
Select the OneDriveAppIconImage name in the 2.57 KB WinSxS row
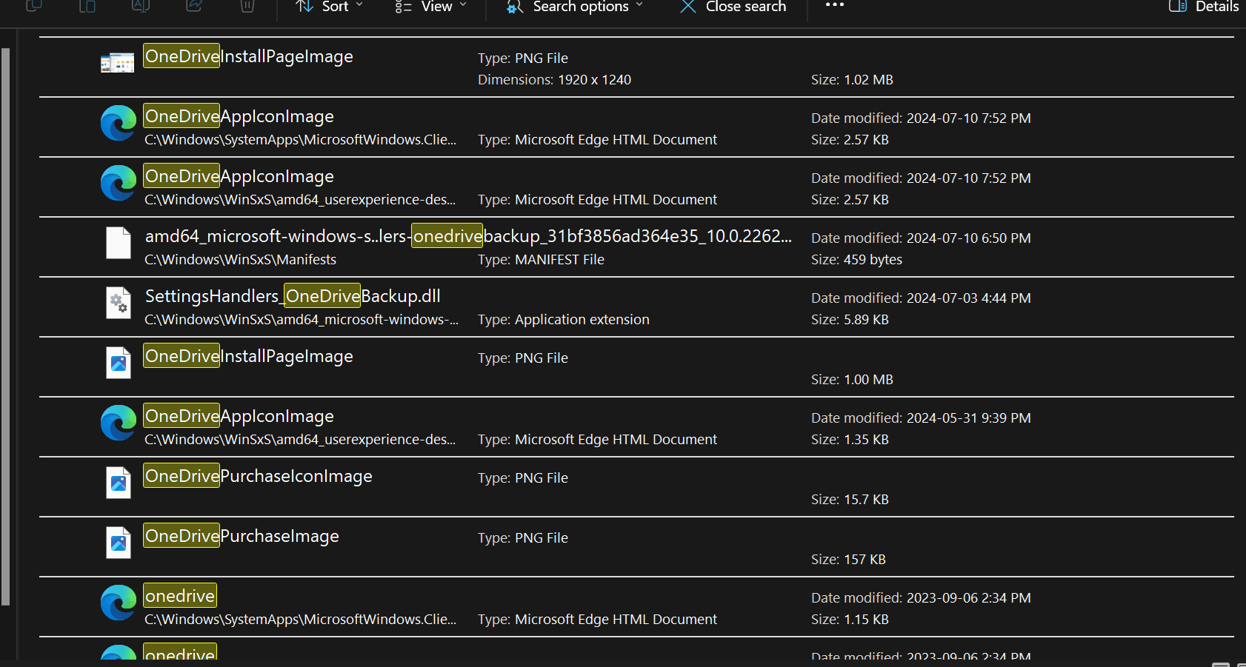pyautogui.click(x=239, y=176)
